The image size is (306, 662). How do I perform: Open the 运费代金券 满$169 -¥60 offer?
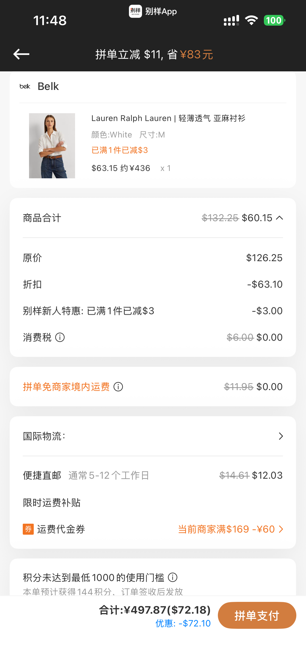tap(231, 529)
